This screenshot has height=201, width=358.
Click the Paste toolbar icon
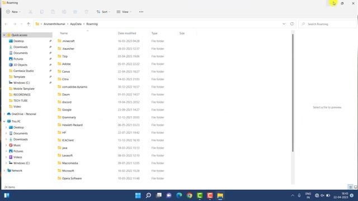click(53, 12)
